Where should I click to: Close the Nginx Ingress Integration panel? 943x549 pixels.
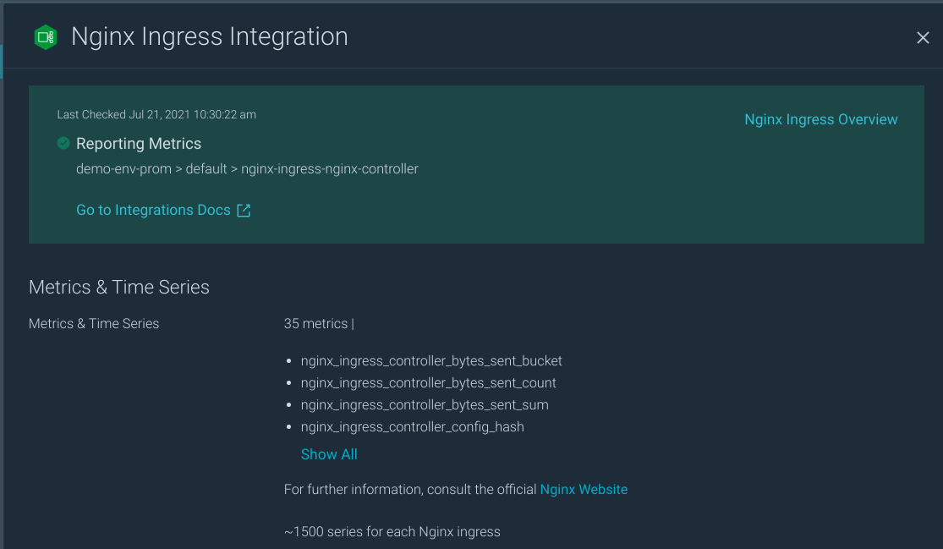923,37
